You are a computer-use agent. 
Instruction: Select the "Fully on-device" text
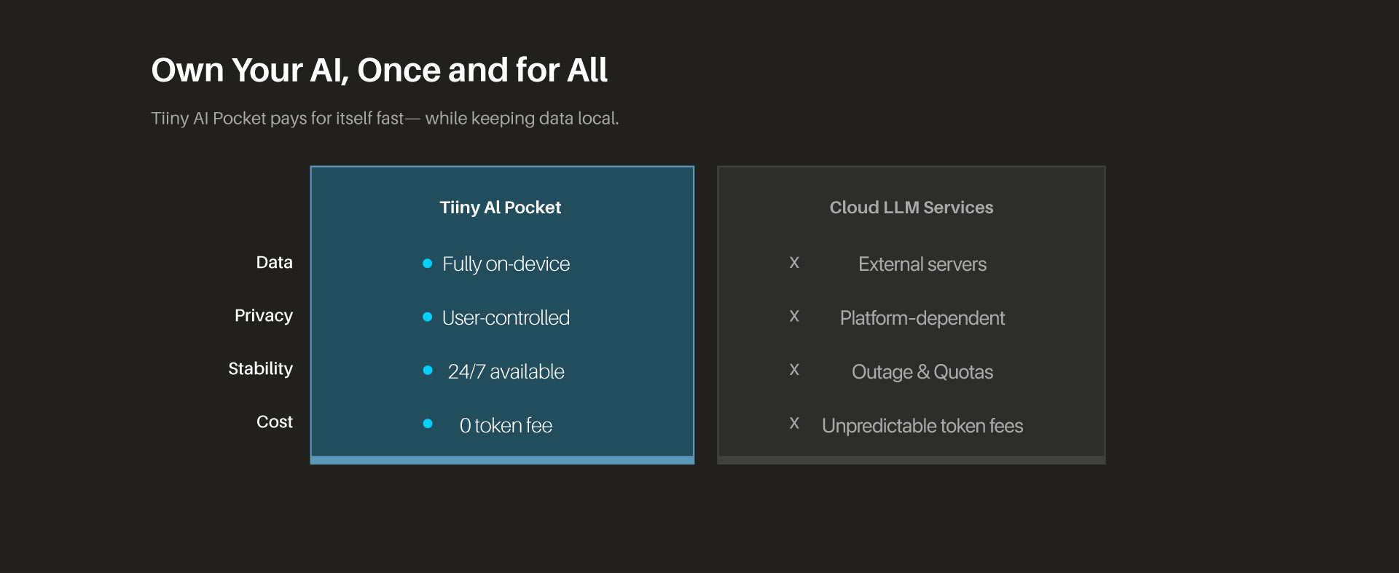[x=506, y=264]
